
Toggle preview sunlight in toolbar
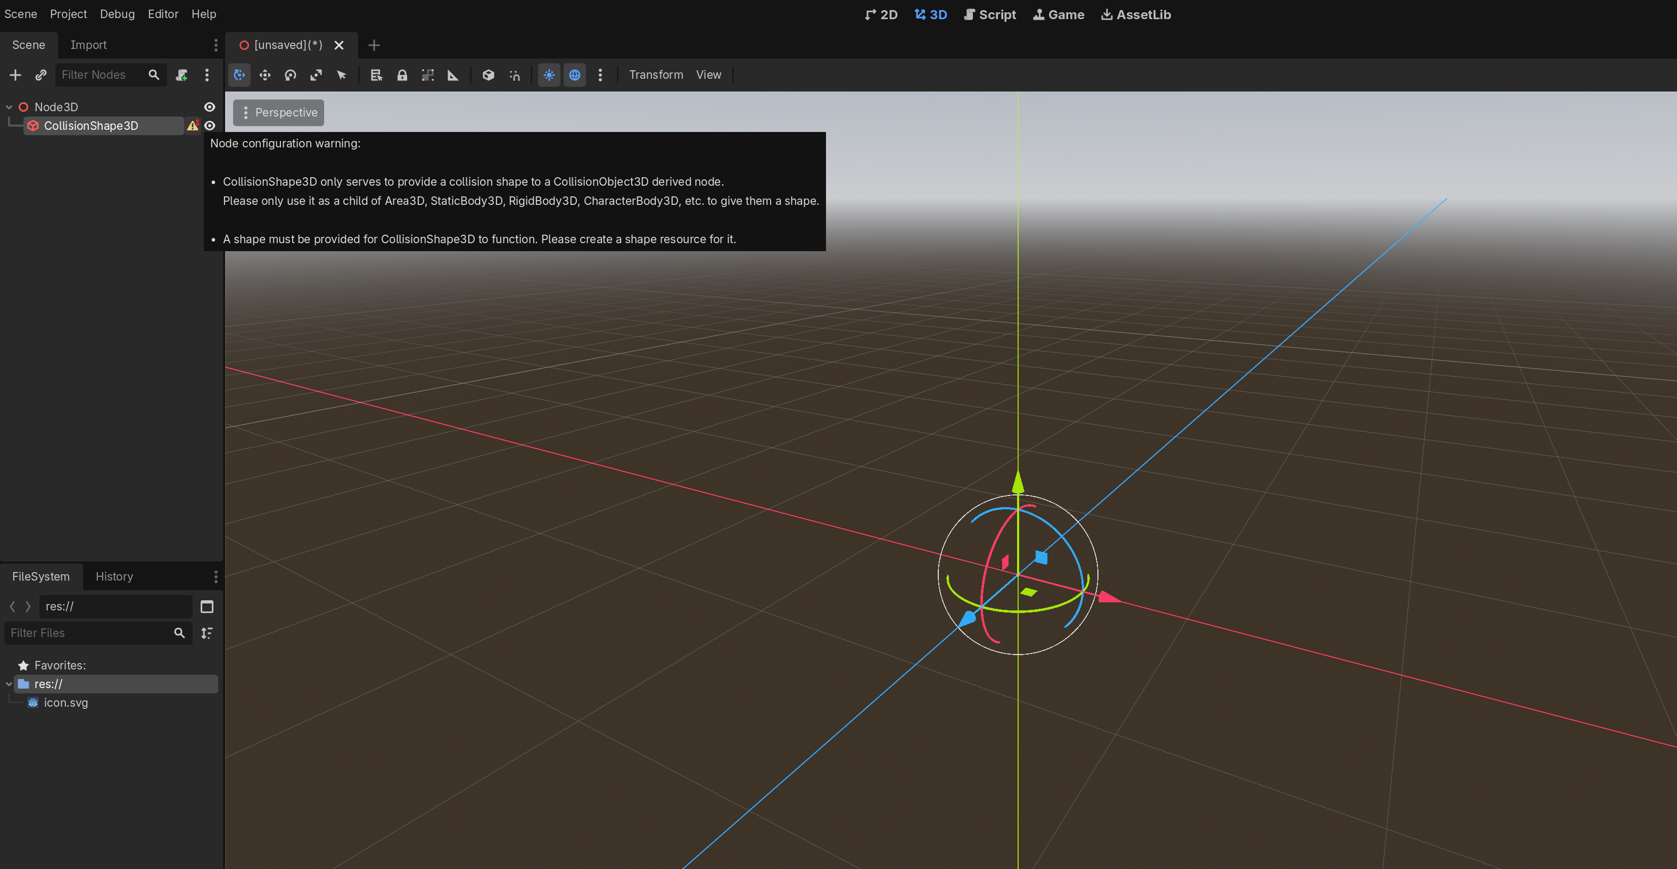549,75
